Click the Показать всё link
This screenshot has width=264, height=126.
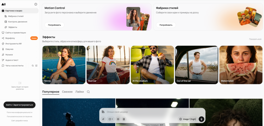click(255, 39)
